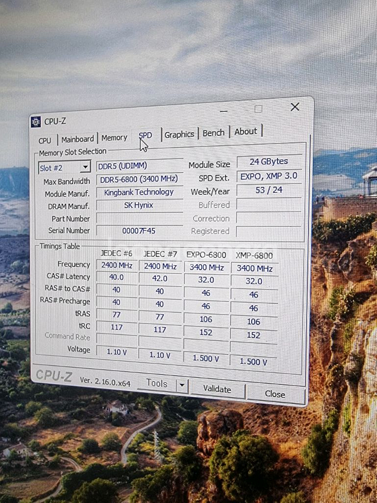Click the 24 GBytes module size value
This screenshot has width=377, height=503.
click(269, 161)
